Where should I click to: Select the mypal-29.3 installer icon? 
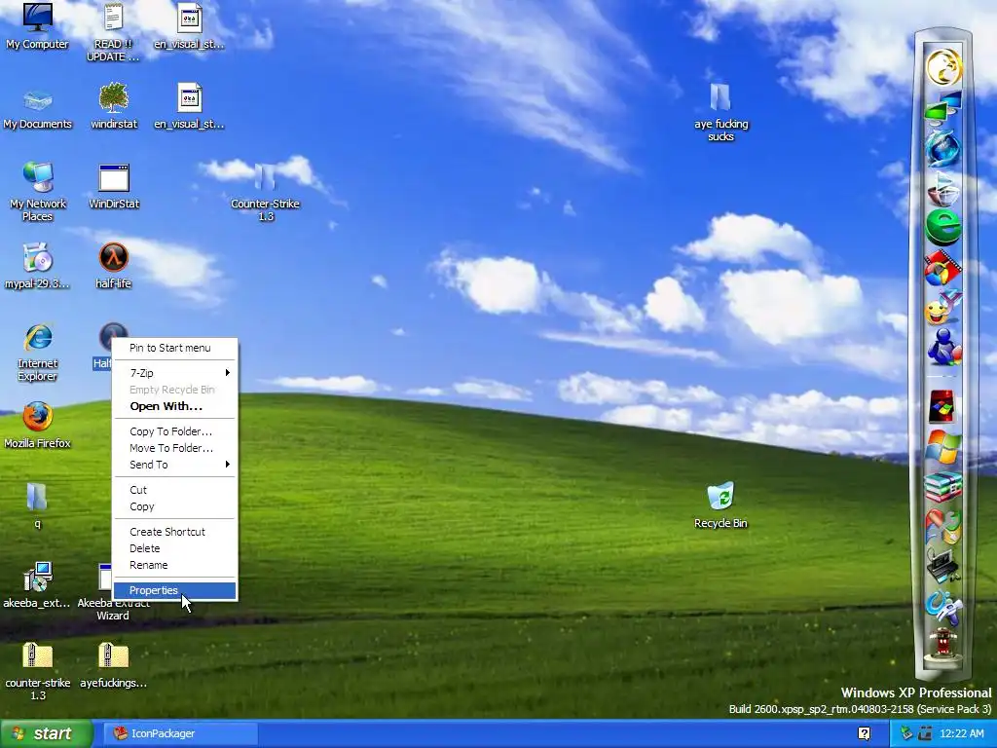(38, 257)
